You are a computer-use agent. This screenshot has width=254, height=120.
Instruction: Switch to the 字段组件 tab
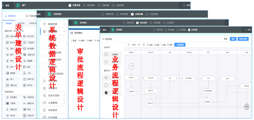click(9, 23)
